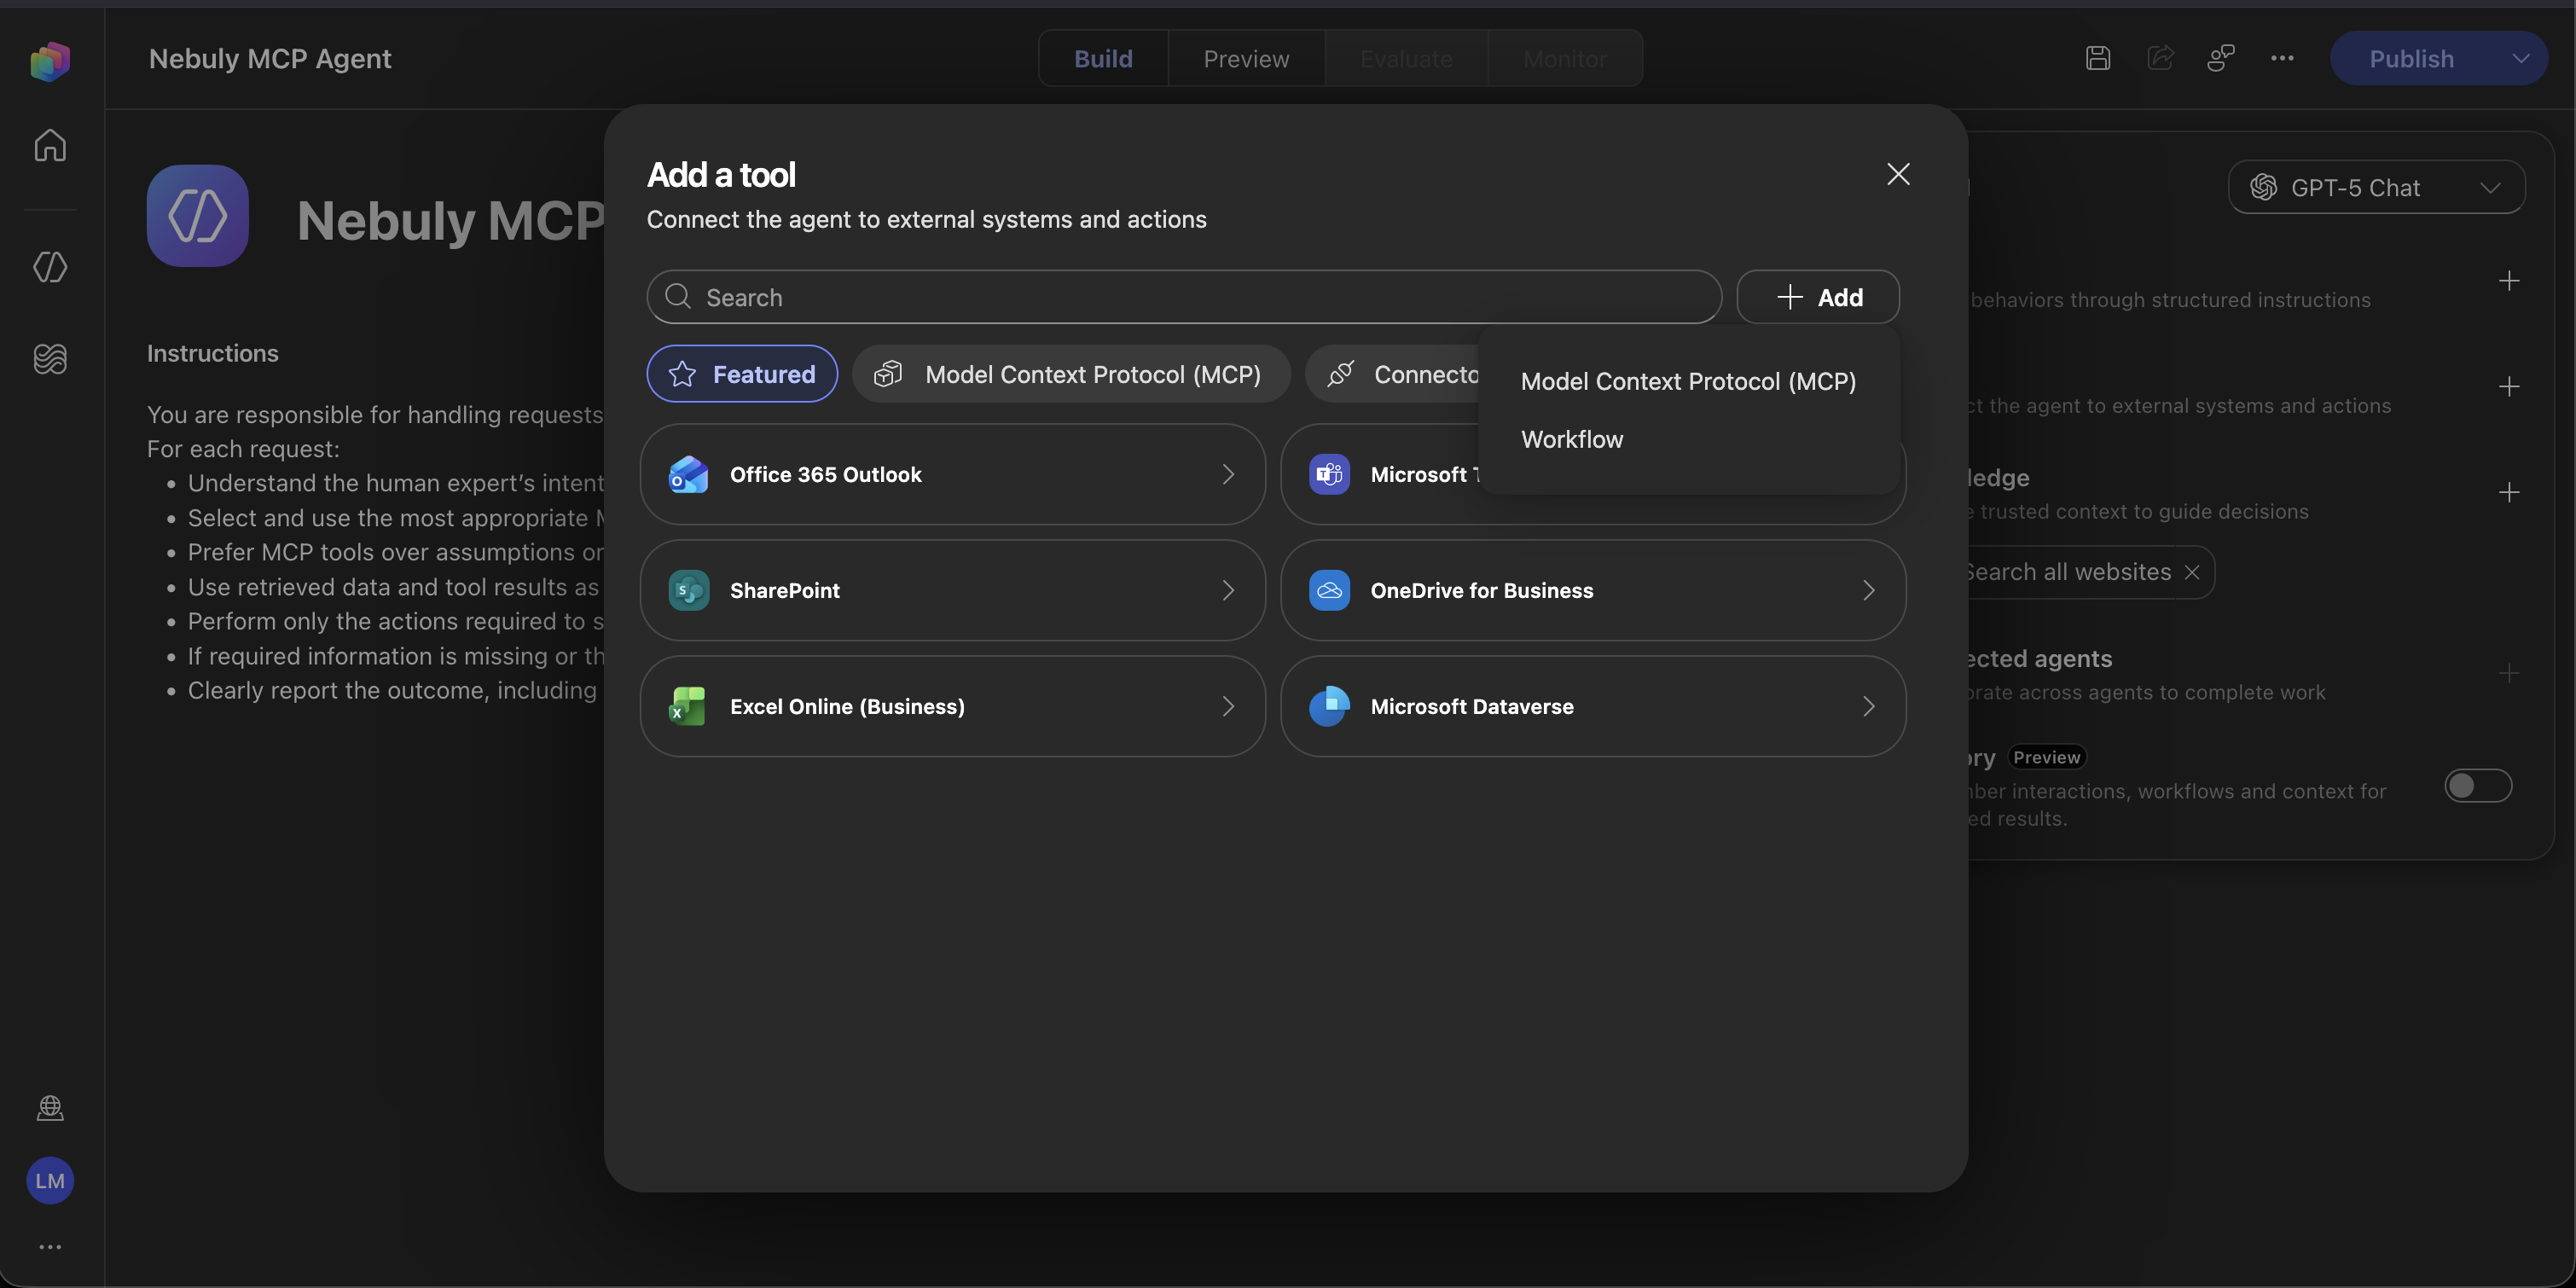Click the Preview badge label
The width and height of the screenshot is (2576, 1288).
2046,757
